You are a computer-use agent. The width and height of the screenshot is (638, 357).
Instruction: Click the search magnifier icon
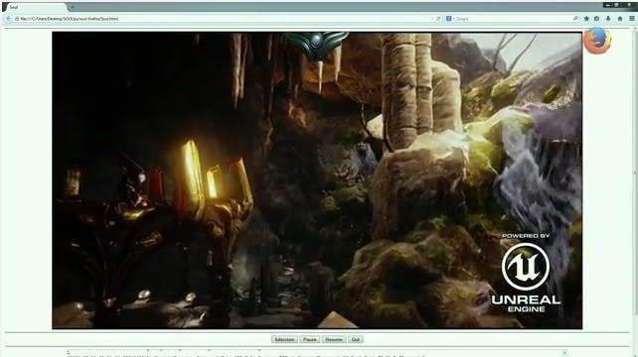pos(575,19)
